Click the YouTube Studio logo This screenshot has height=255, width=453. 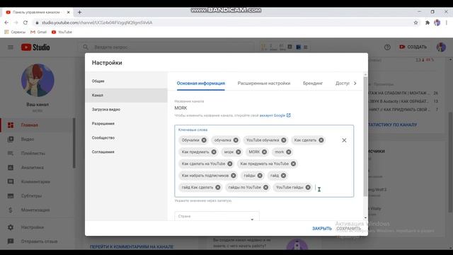[x=35, y=47]
